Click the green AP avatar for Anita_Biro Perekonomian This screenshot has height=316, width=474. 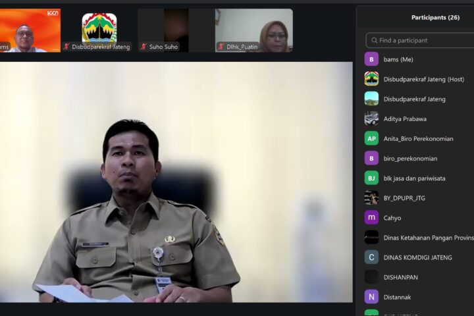(371, 138)
